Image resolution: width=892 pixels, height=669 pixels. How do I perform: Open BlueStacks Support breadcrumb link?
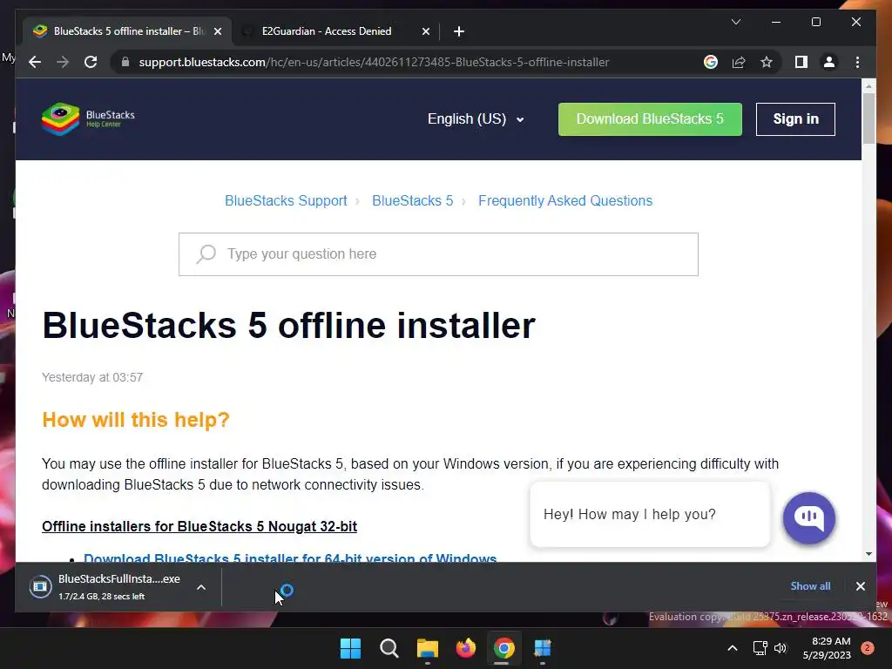point(286,201)
